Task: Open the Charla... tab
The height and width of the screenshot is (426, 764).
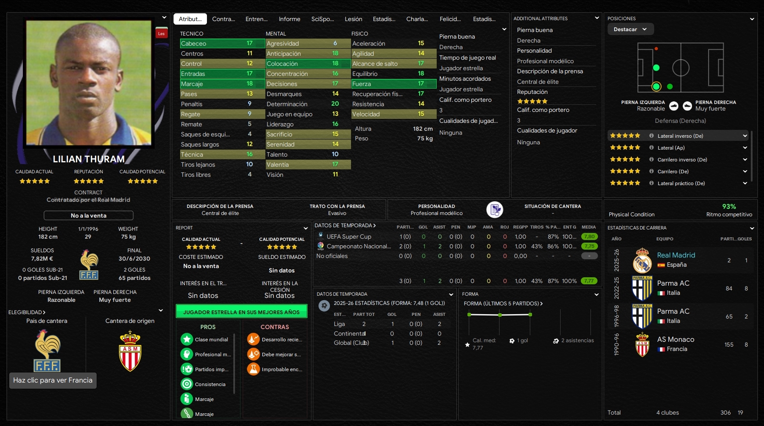Action: (x=417, y=19)
